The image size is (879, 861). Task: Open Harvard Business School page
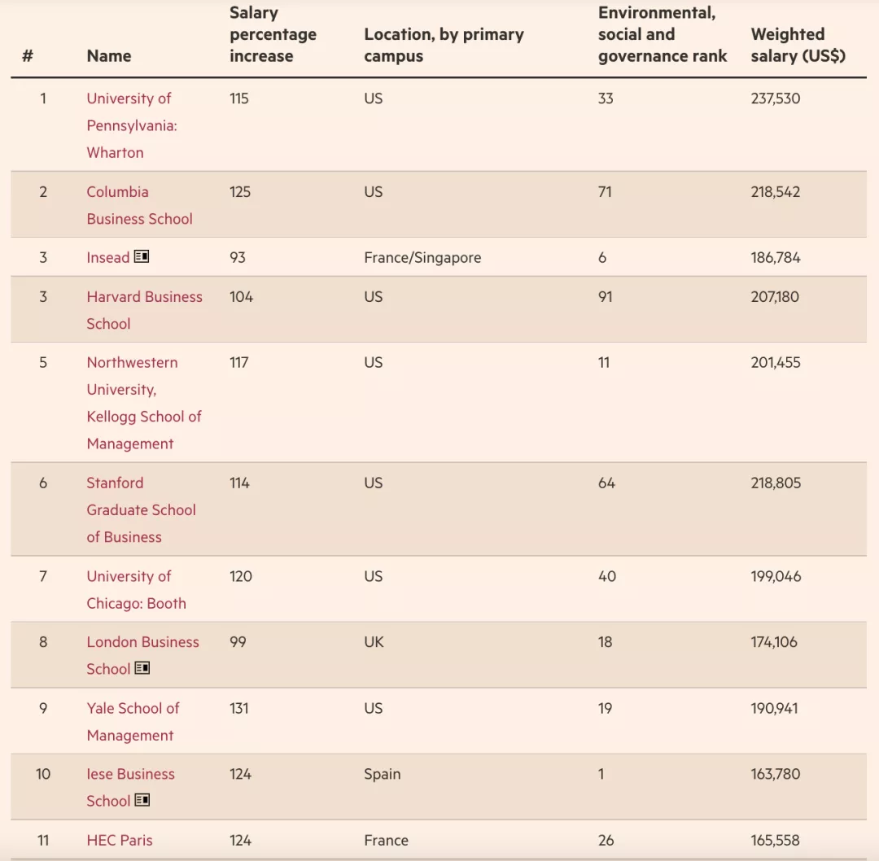click(144, 310)
